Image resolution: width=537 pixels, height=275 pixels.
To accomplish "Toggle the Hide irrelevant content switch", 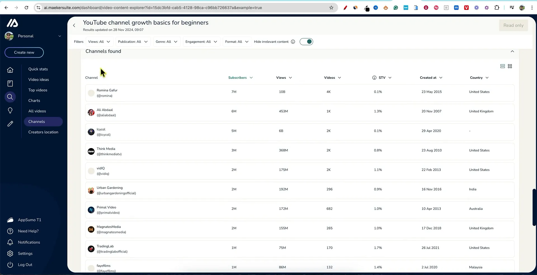I will click(x=306, y=42).
